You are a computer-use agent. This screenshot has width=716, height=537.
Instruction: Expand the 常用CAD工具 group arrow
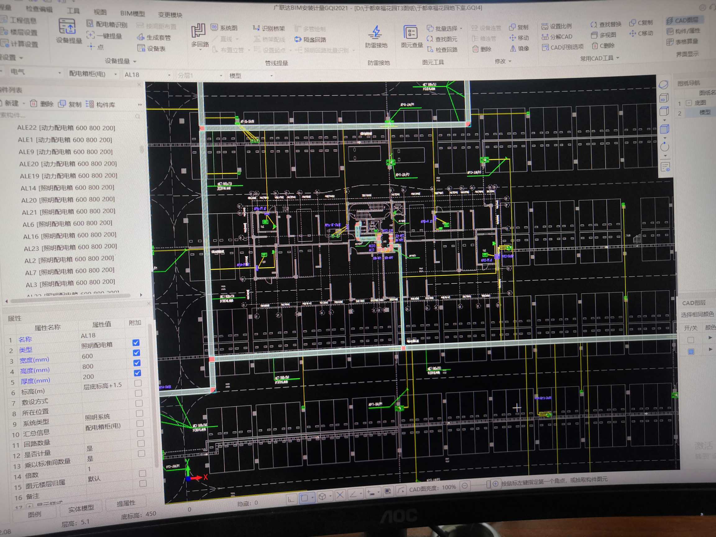pyautogui.click(x=618, y=57)
